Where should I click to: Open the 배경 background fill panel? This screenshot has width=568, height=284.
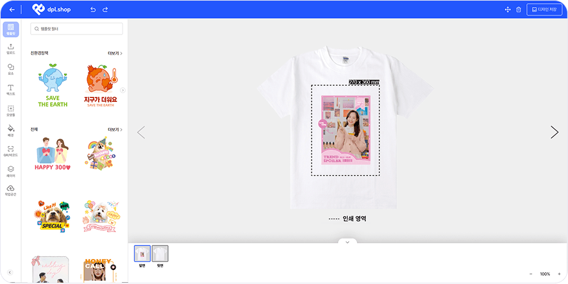pyautogui.click(x=11, y=131)
